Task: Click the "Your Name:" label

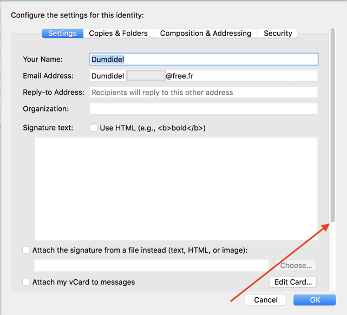Action: click(x=43, y=60)
